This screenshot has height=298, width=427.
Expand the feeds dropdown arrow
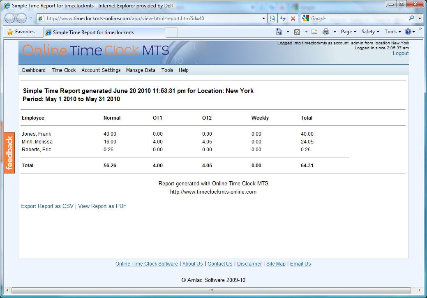point(306,32)
